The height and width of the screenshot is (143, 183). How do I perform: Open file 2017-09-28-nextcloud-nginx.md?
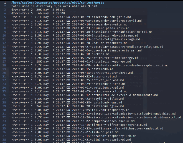(x=98, y=106)
